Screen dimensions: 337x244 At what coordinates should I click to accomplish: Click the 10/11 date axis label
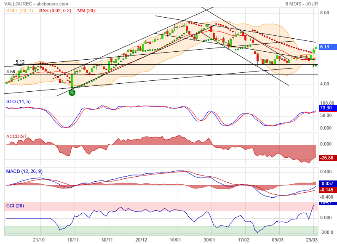(73, 240)
